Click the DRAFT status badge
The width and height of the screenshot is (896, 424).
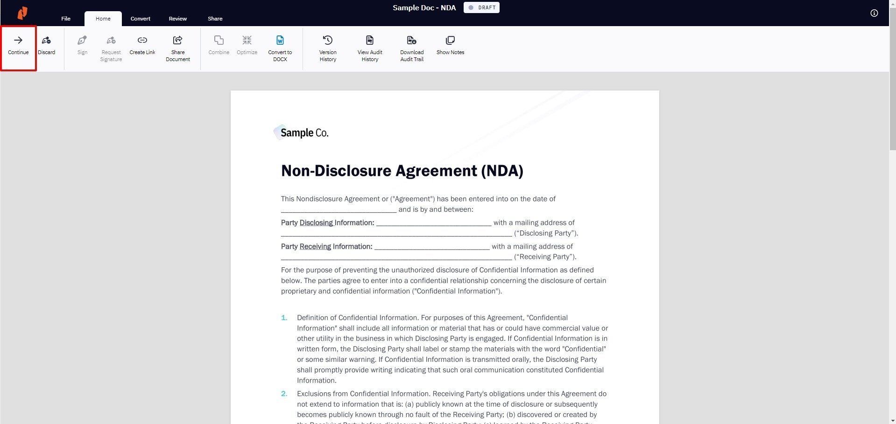(x=481, y=7)
